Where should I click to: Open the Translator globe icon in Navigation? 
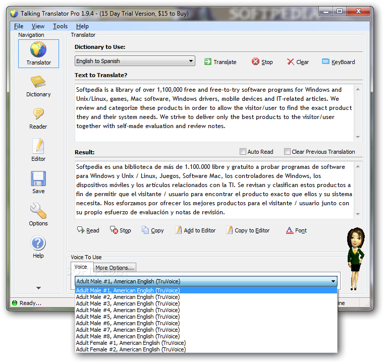38,53
